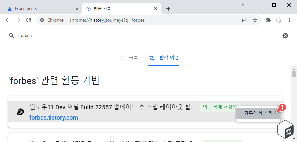Bookmark this page with star icon
Screen dimensions: 297x142
tap(255, 20)
